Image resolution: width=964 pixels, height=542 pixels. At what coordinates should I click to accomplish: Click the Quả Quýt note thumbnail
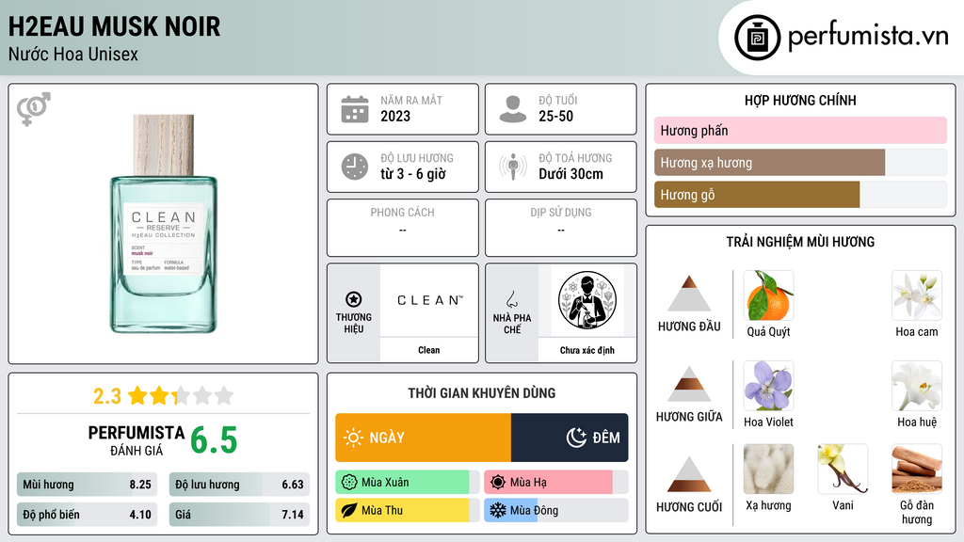(768, 295)
